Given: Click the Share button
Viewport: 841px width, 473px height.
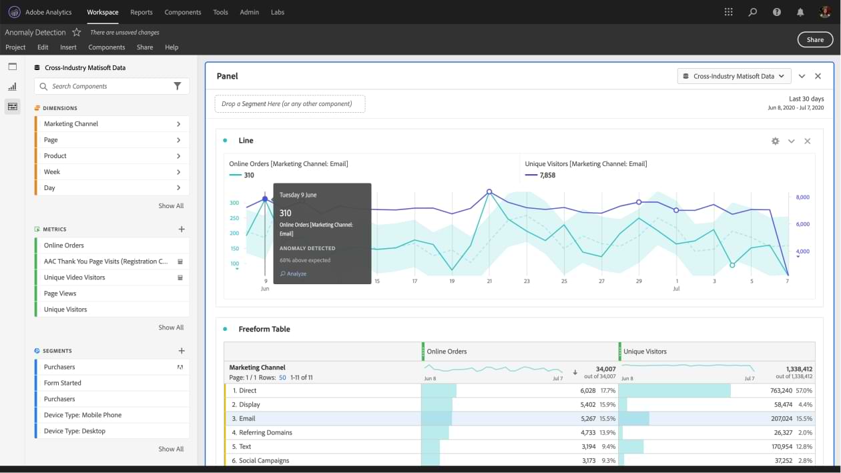Looking at the screenshot, I should (815, 39).
